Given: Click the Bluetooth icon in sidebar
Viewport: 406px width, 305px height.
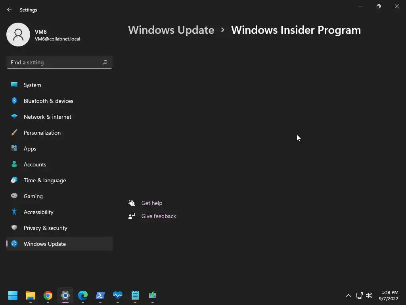Looking at the screenshot, I should click(14, 100).
